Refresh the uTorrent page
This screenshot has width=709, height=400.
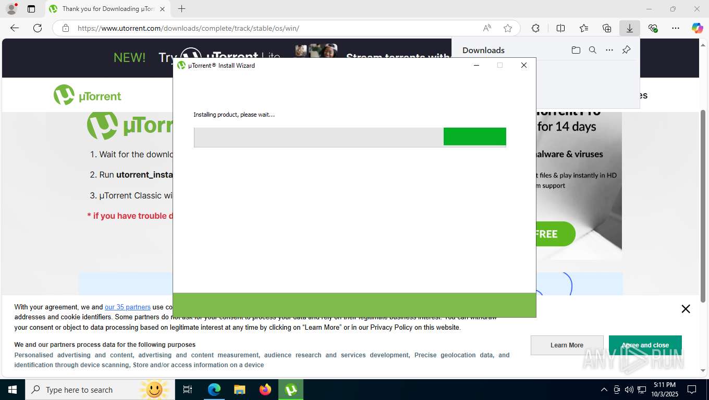pos(38,28)
